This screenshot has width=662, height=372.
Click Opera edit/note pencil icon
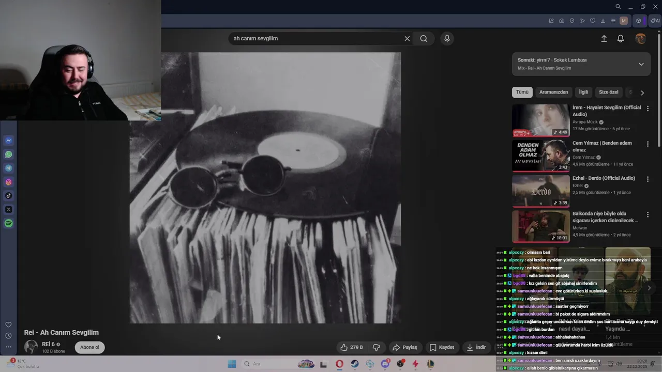[551, 21]
